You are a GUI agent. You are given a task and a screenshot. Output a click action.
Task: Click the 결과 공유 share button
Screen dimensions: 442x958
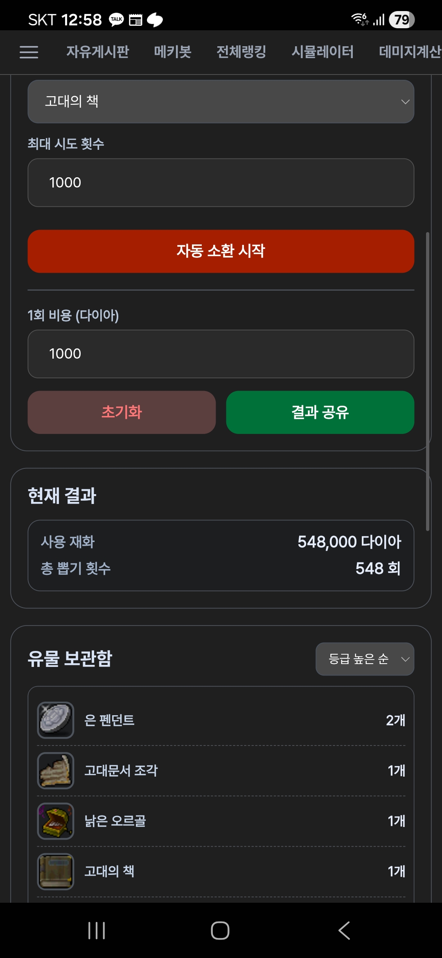(320, 412)
